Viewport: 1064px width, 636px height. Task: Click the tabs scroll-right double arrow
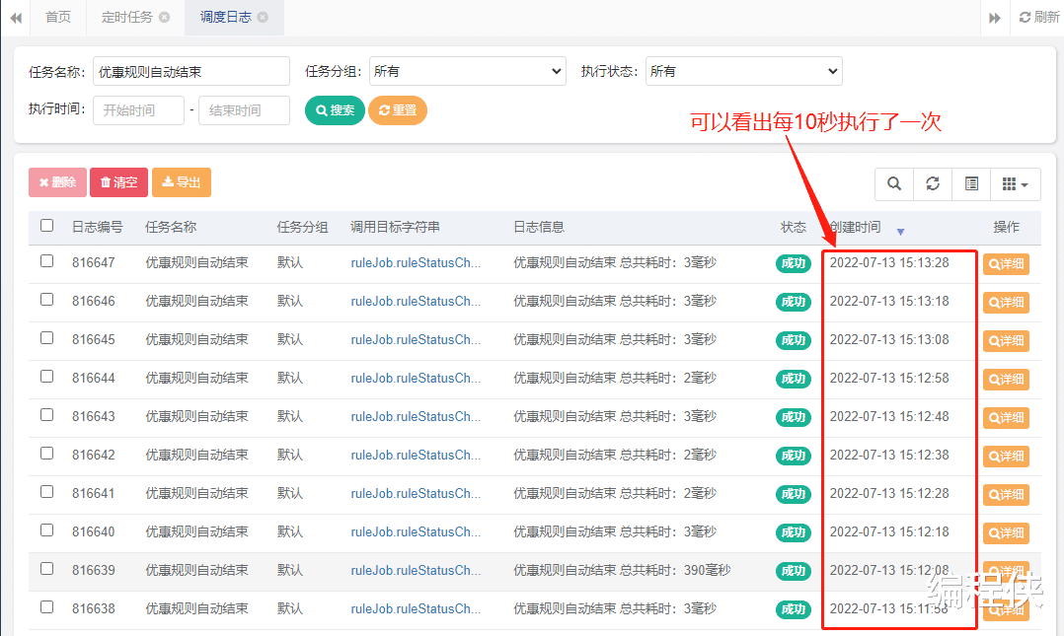coord(995,18)
